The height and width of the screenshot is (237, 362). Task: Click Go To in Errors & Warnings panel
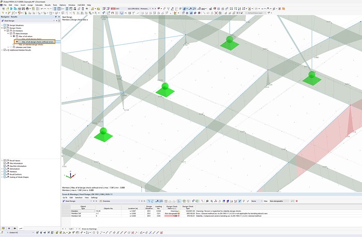[x=65, y=197]
